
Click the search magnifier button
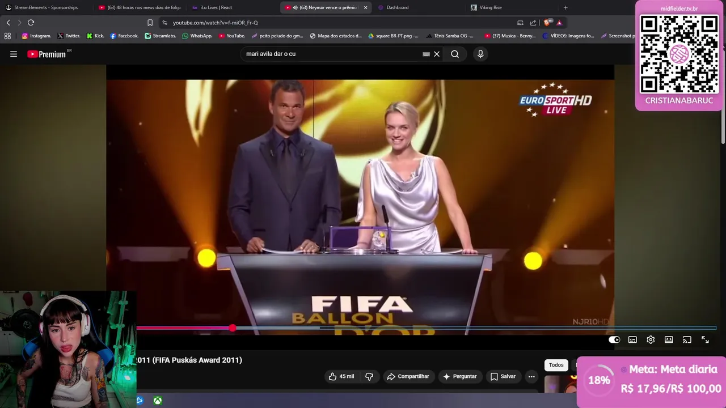click(x=455, y=54)
